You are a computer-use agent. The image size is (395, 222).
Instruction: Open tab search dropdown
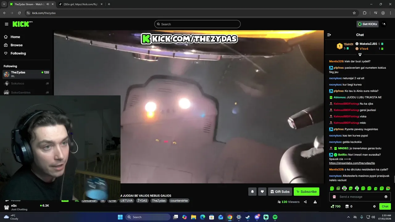pyautogui.click(x=4, y=4)
